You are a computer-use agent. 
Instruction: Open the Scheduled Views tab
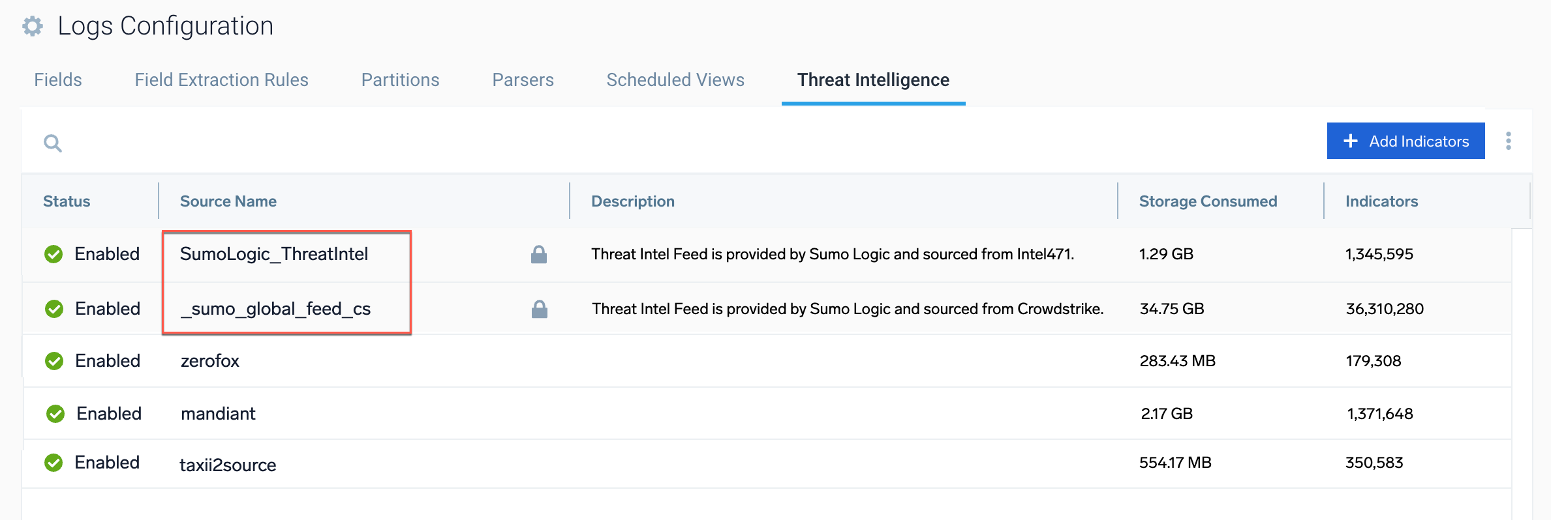click(675, 79)
